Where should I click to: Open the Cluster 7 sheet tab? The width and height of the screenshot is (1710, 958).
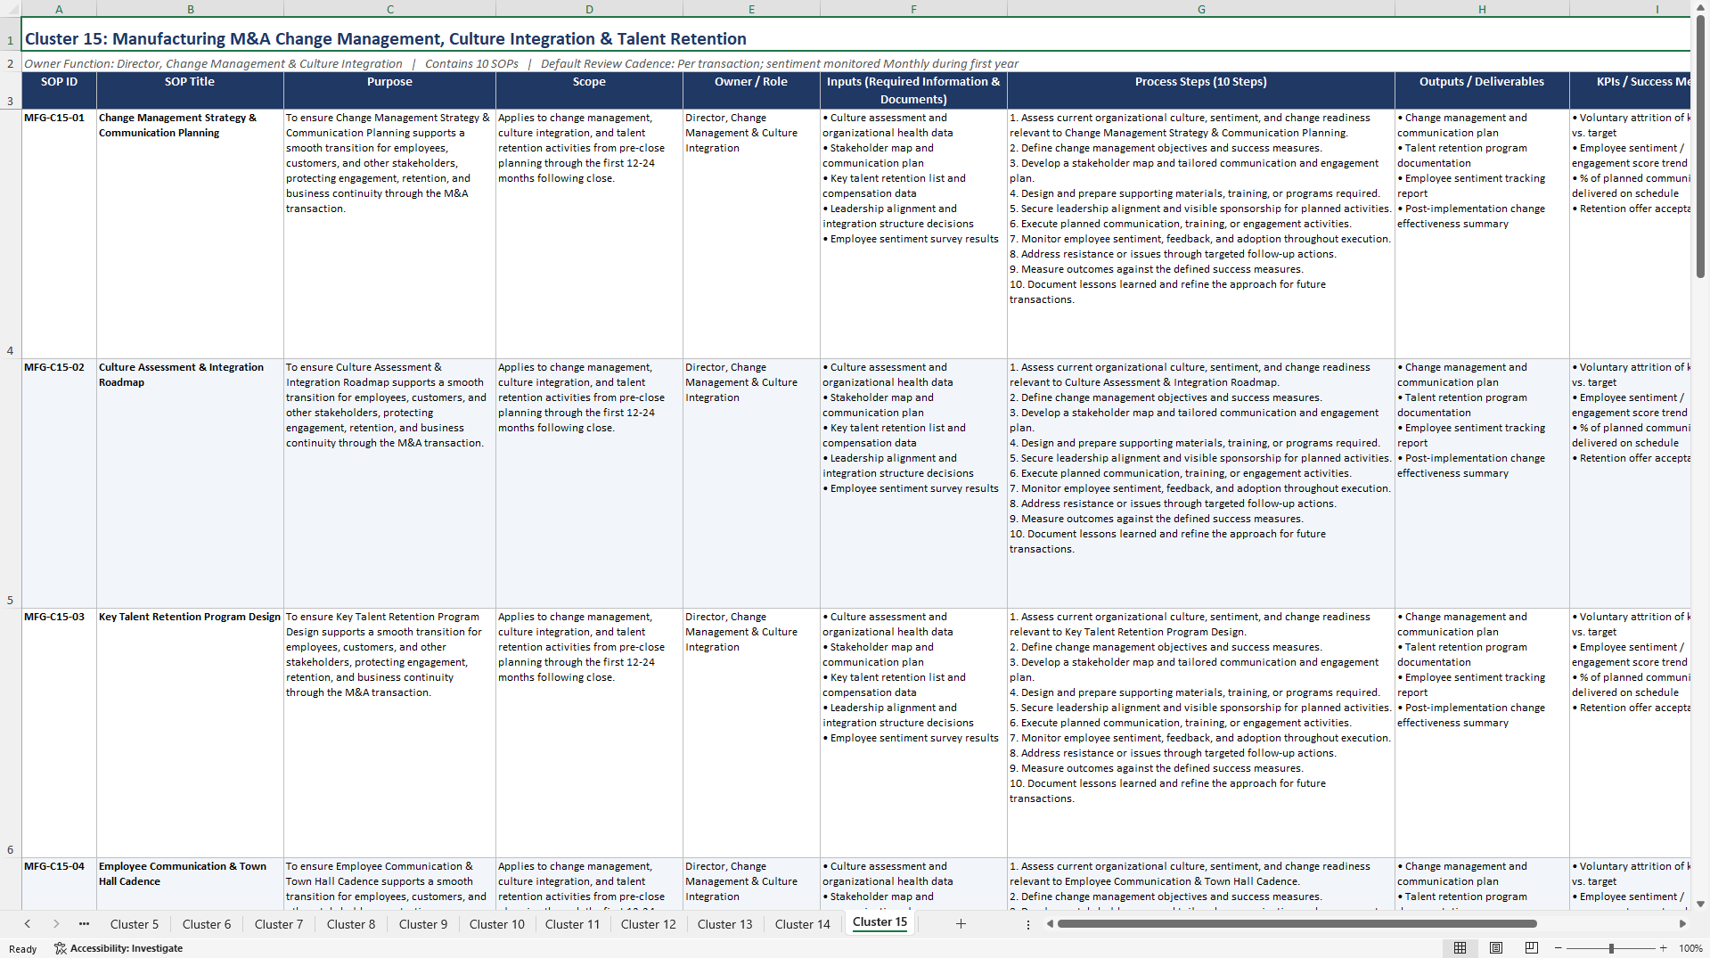click(279, 924)
